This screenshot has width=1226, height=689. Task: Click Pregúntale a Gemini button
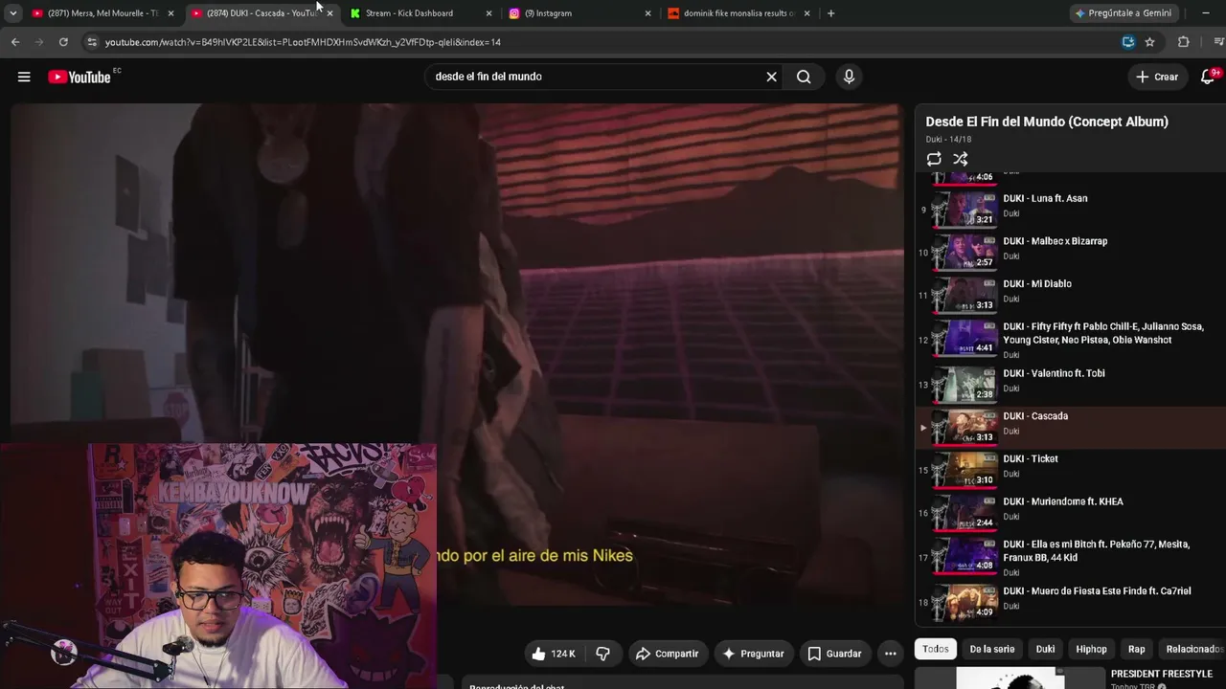pyautogui.click(x=1124, y=13)
